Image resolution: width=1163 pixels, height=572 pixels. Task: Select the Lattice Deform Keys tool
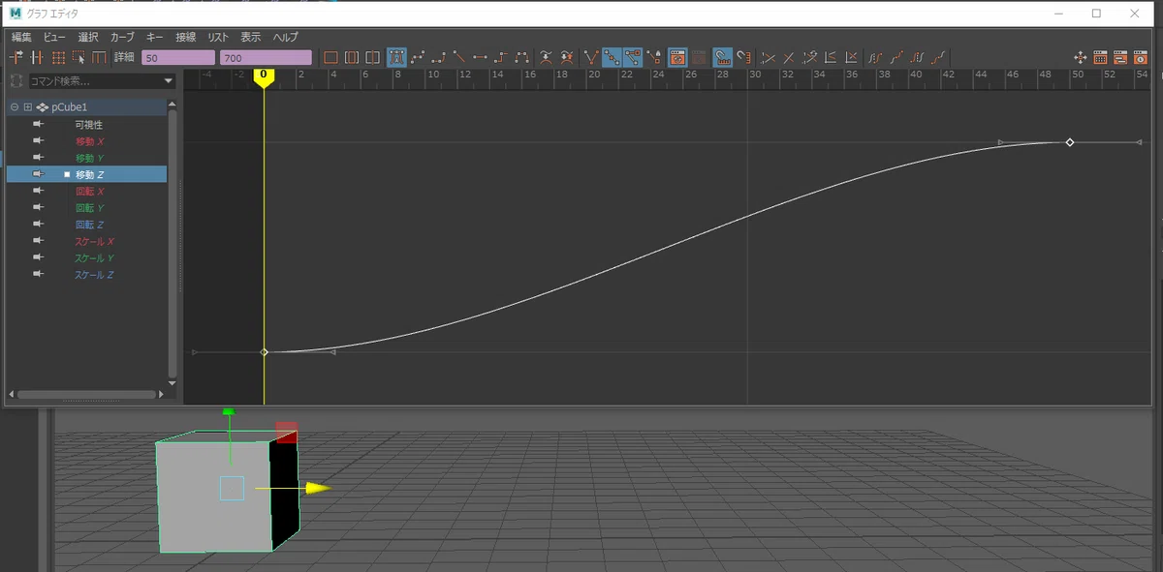click(58, 57)
